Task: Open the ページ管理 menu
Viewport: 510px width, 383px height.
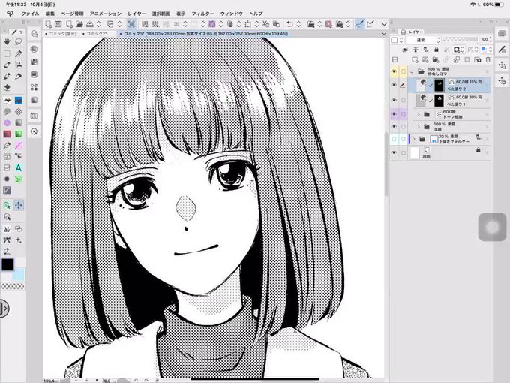Action: pyautogui.click(x=72, y=14)
